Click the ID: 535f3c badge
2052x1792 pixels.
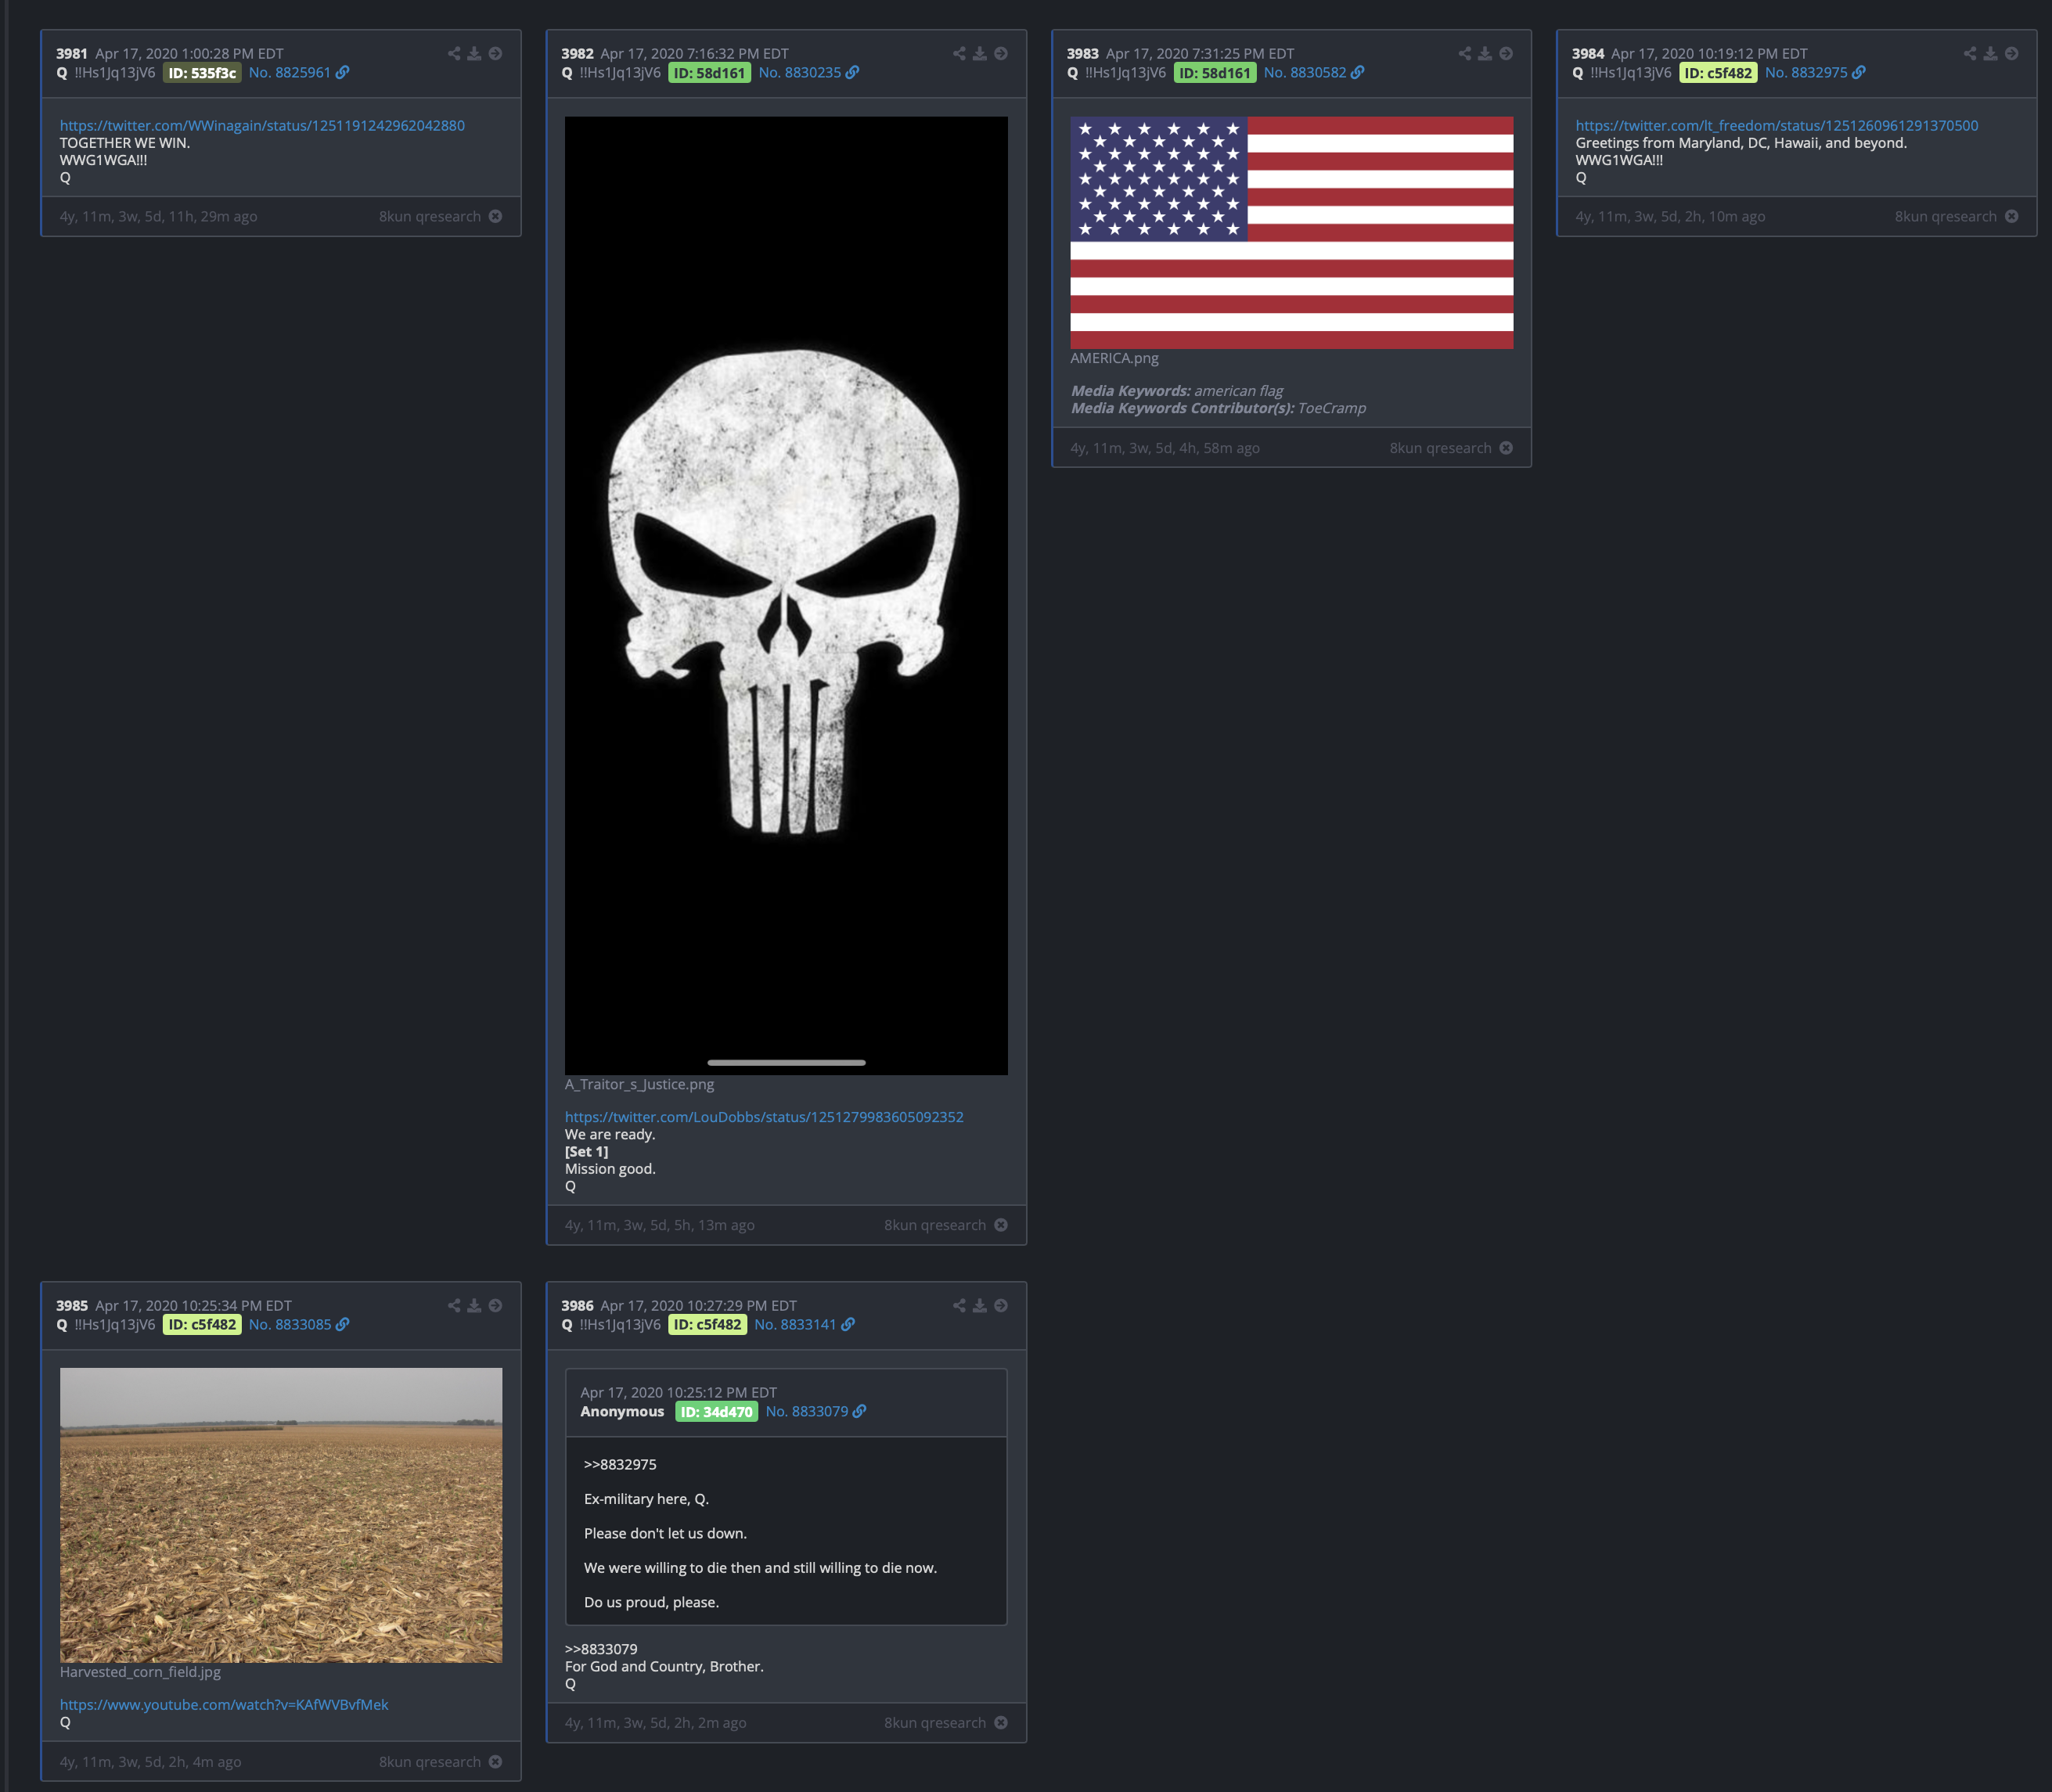point(202,73)
